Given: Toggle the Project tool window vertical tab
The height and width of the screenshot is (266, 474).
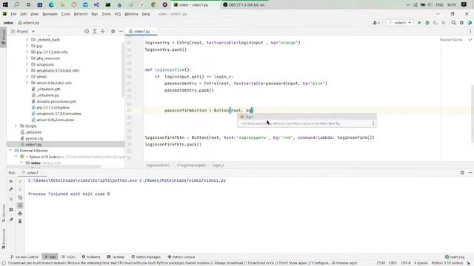Looking at the screenshot, I should pos(3,37).
